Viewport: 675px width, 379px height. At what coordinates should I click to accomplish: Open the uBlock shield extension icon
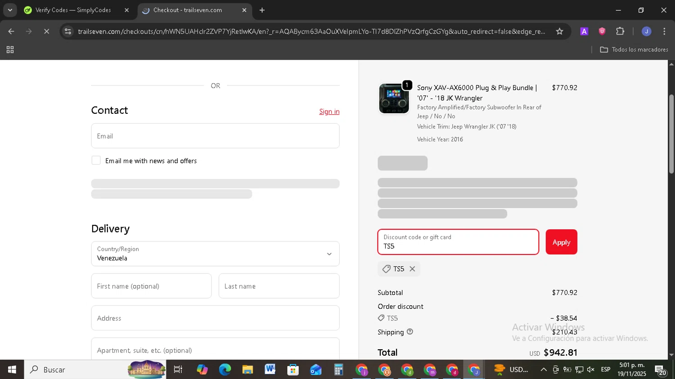point(602,31)
